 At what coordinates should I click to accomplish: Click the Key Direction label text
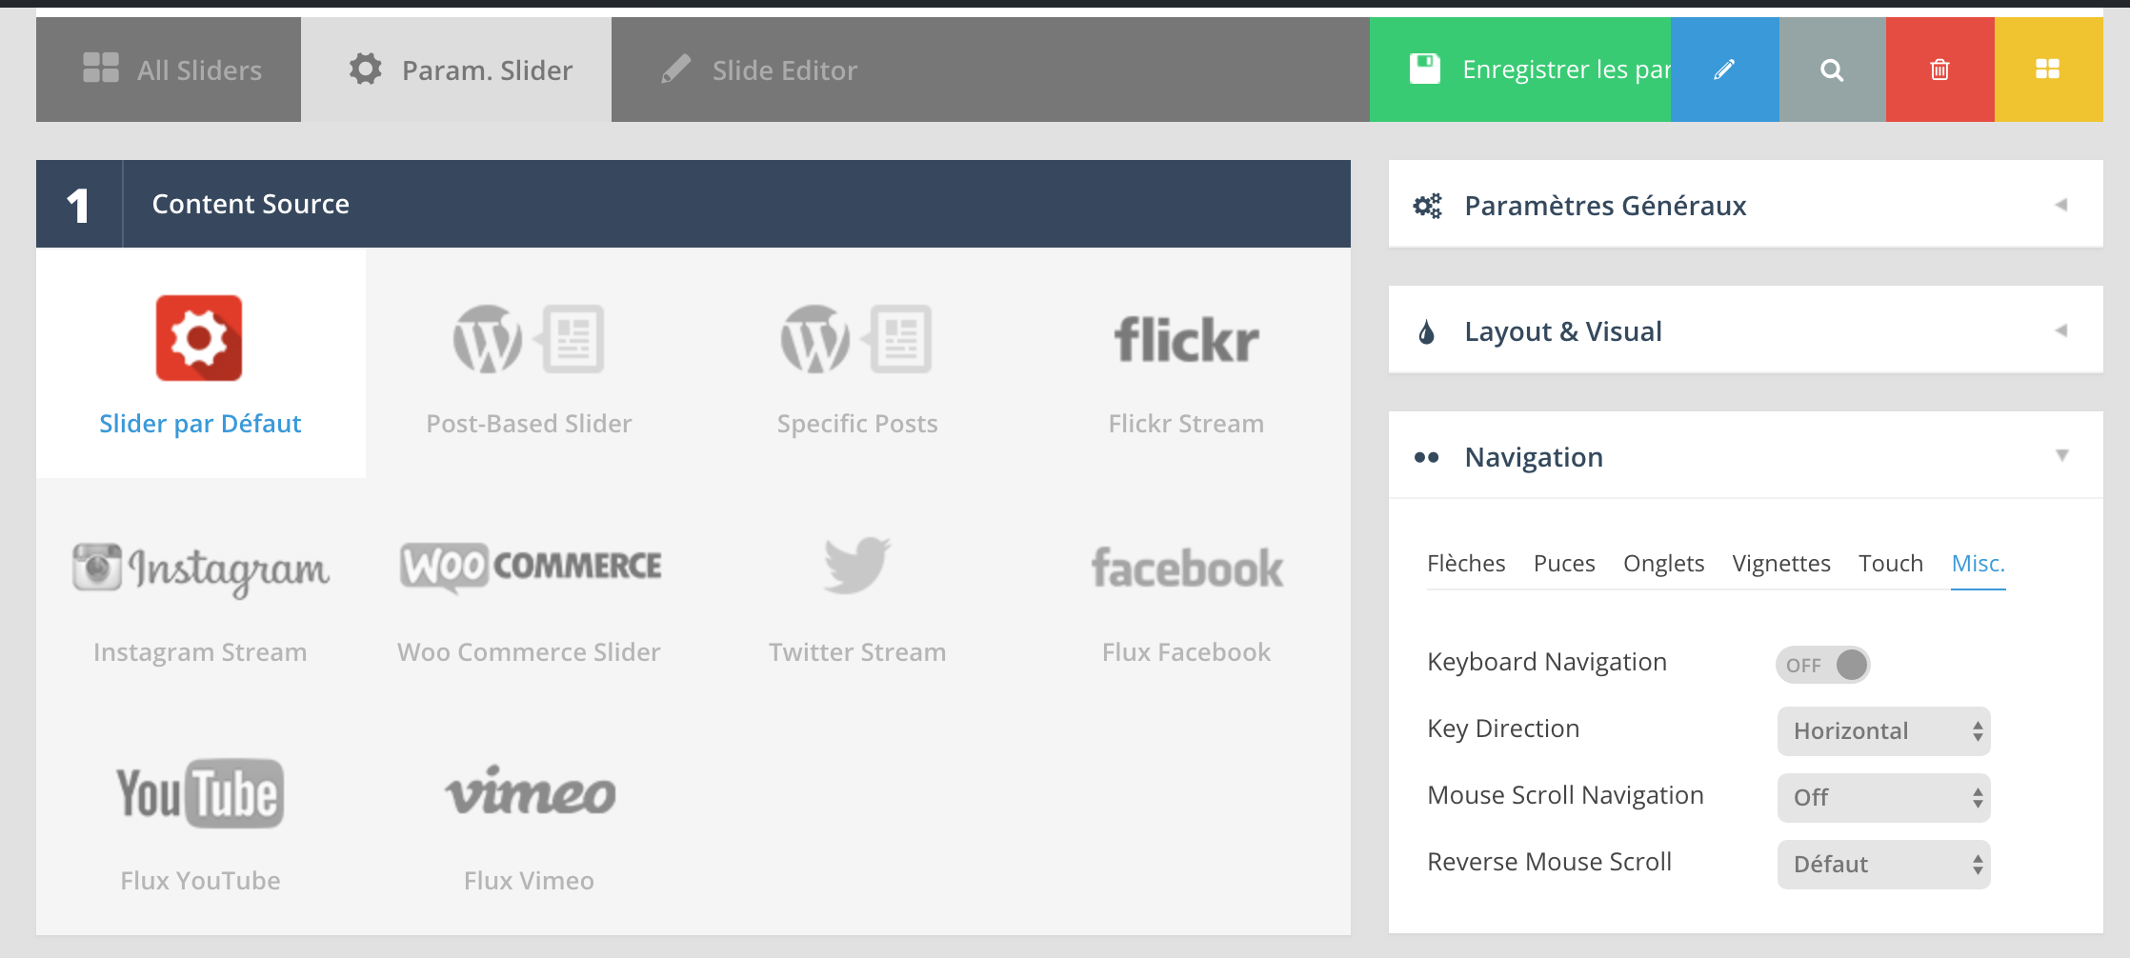click(x=1503, y=728)
